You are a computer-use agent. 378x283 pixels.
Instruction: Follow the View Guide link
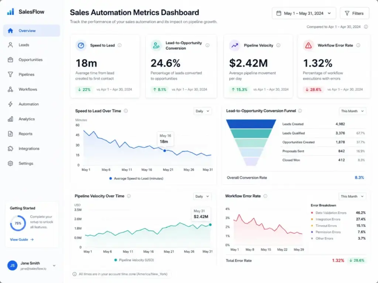coord(22,240)
